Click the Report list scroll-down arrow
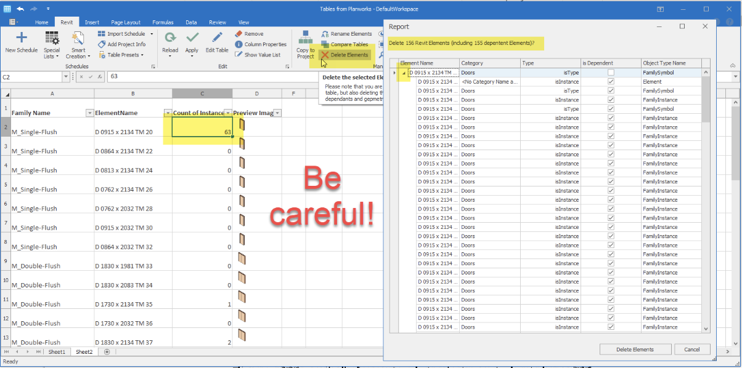Image resolution: width=742 pixels, height=368 pixels. point(706,329)
